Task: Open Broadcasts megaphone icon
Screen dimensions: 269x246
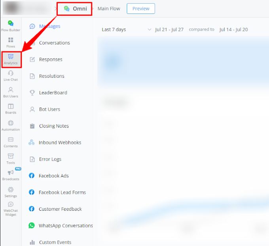Action: pos(11,175)
